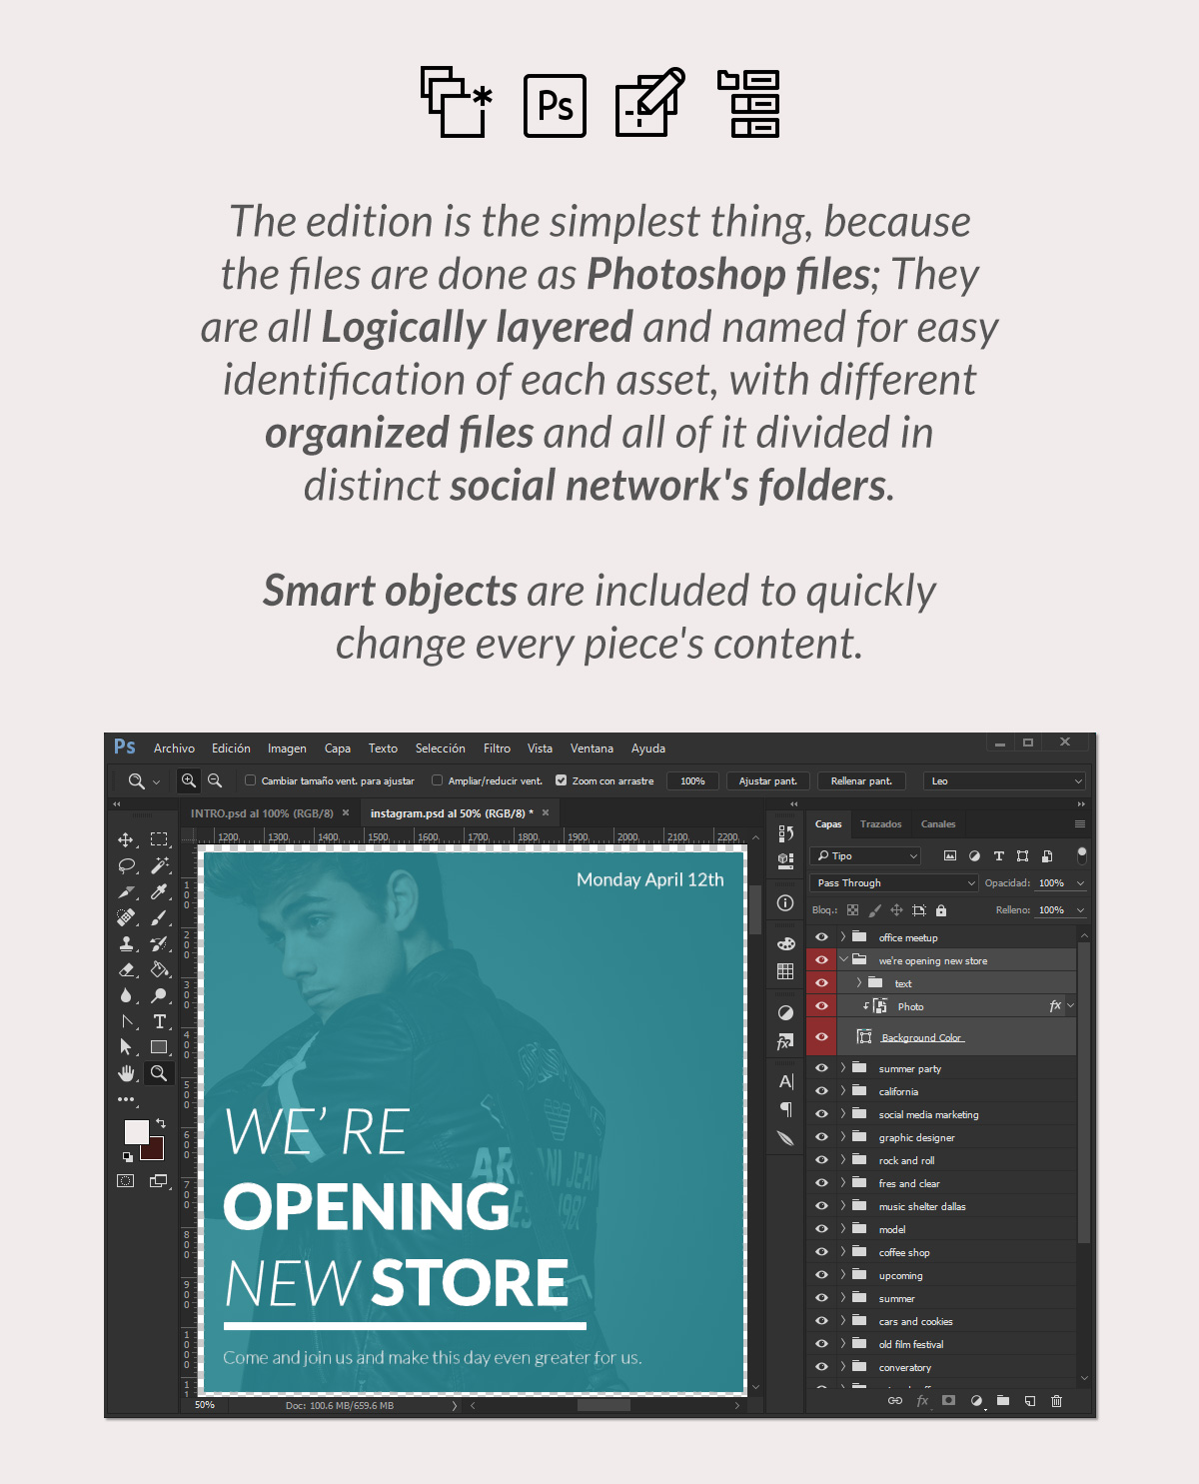
Task: Hide the 'coffee shop' group
Action: click(x=821, y=1252)
